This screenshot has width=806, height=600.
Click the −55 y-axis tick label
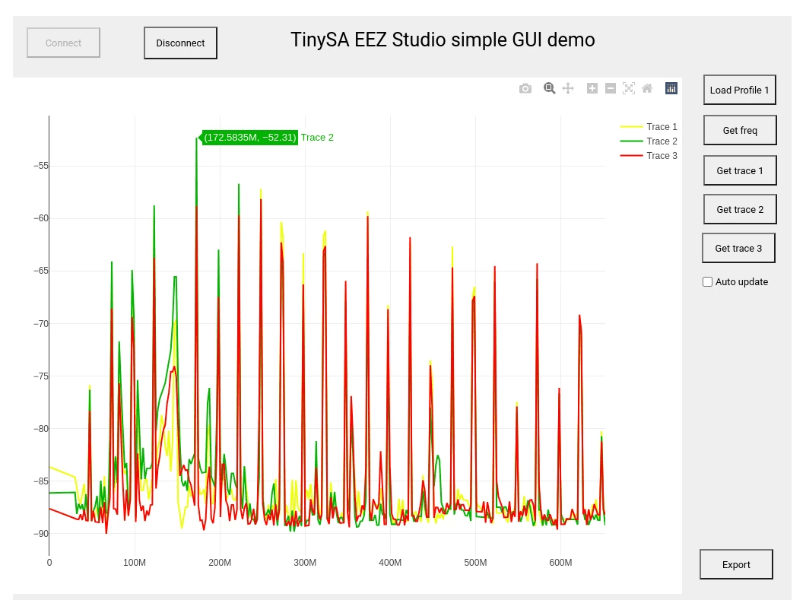pyautogui.click(x=41, y=166)
